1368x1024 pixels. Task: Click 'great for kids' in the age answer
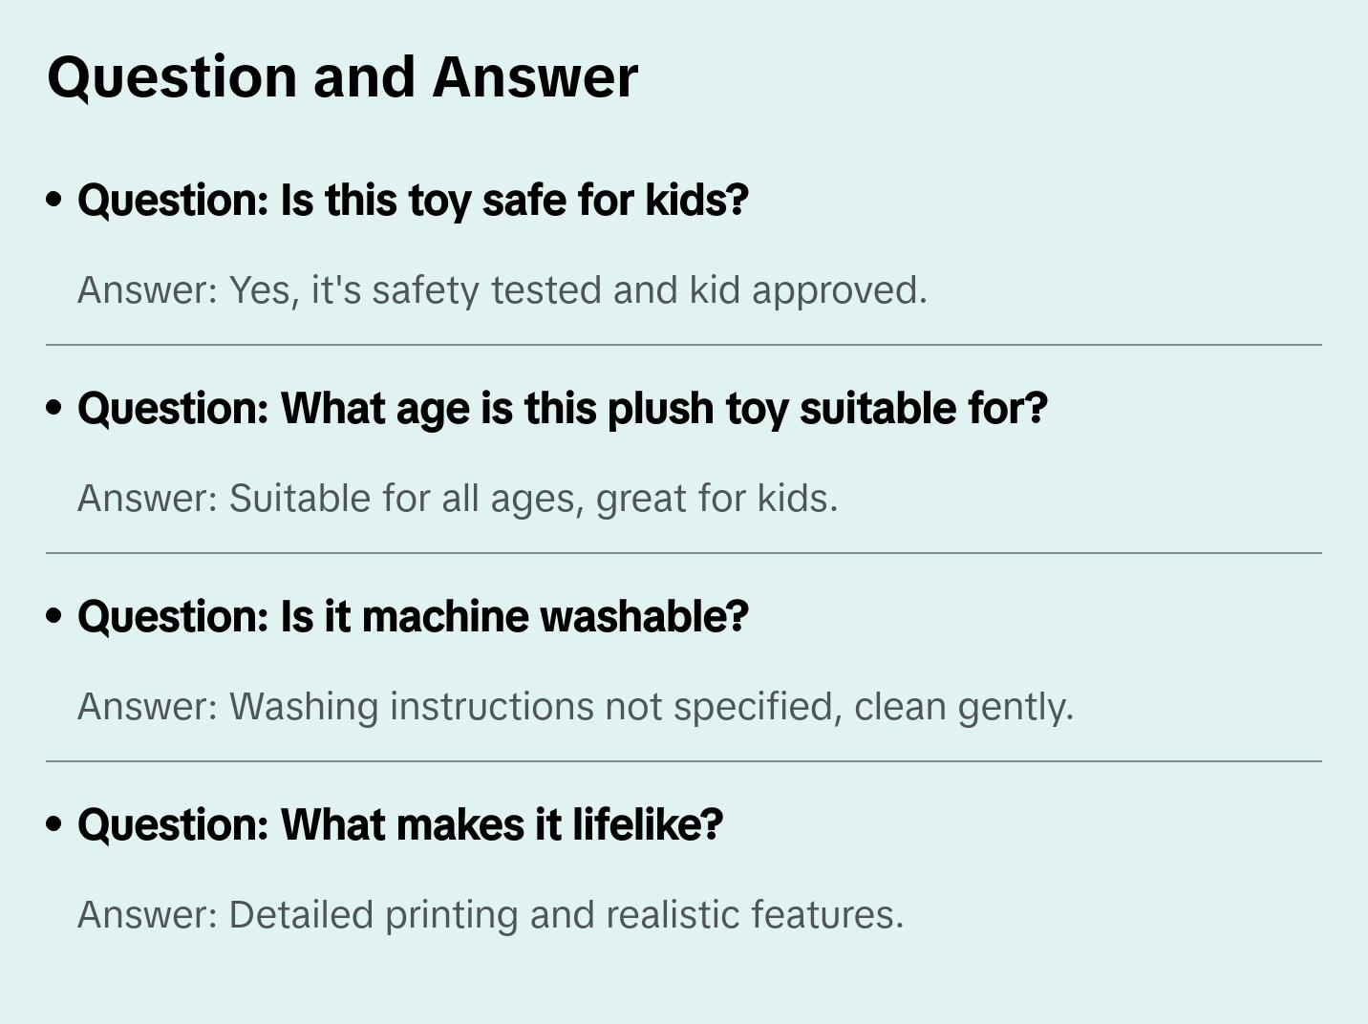[x=716, y=500]
